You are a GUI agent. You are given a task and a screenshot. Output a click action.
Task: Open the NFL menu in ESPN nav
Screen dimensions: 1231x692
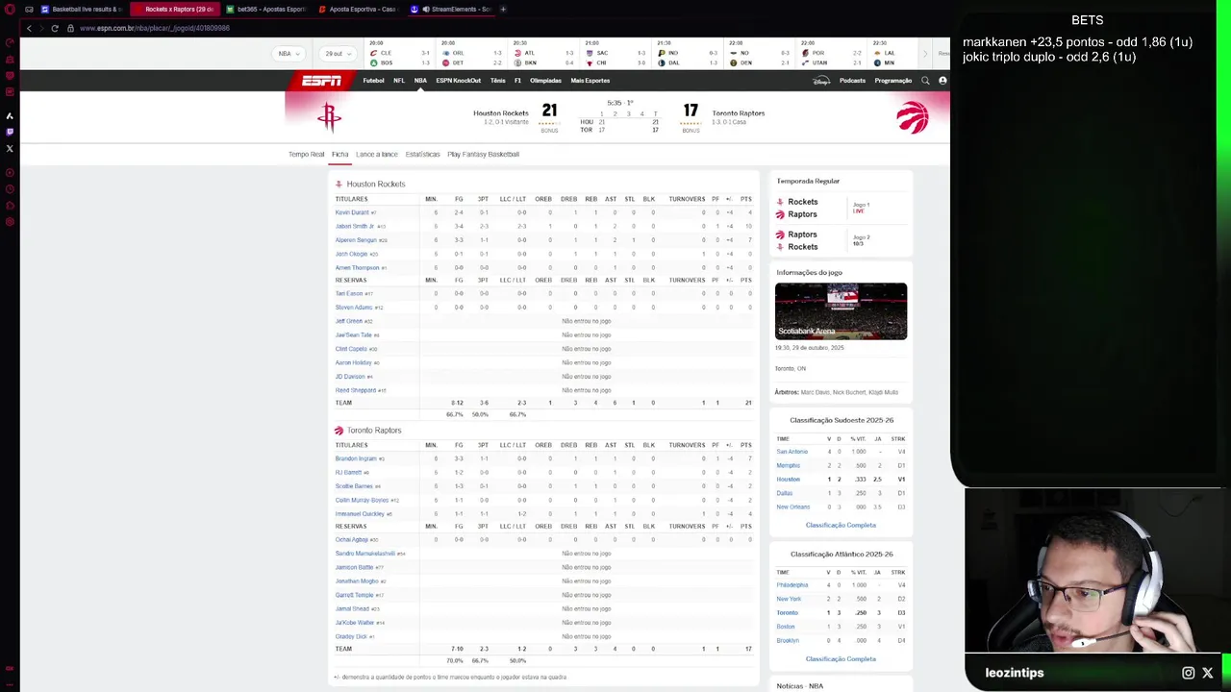(x=399, y=81)
